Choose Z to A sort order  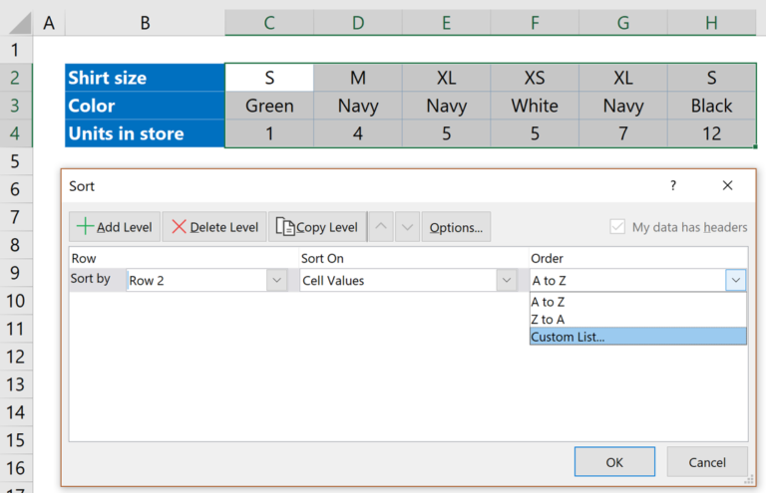(x=549, y=319)
